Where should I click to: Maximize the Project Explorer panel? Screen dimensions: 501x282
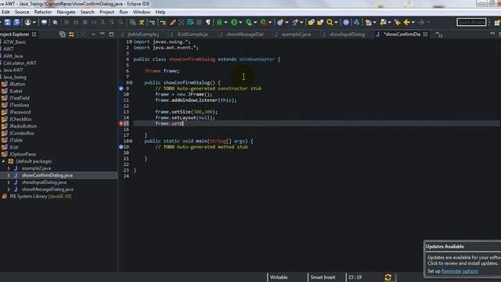[x=111, y=34]
